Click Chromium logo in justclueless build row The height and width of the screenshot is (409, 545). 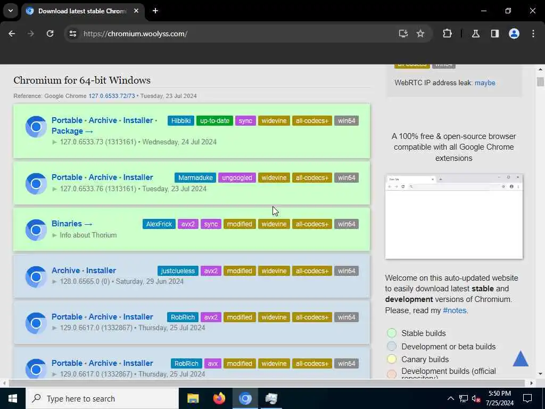(x=36, y=276)
